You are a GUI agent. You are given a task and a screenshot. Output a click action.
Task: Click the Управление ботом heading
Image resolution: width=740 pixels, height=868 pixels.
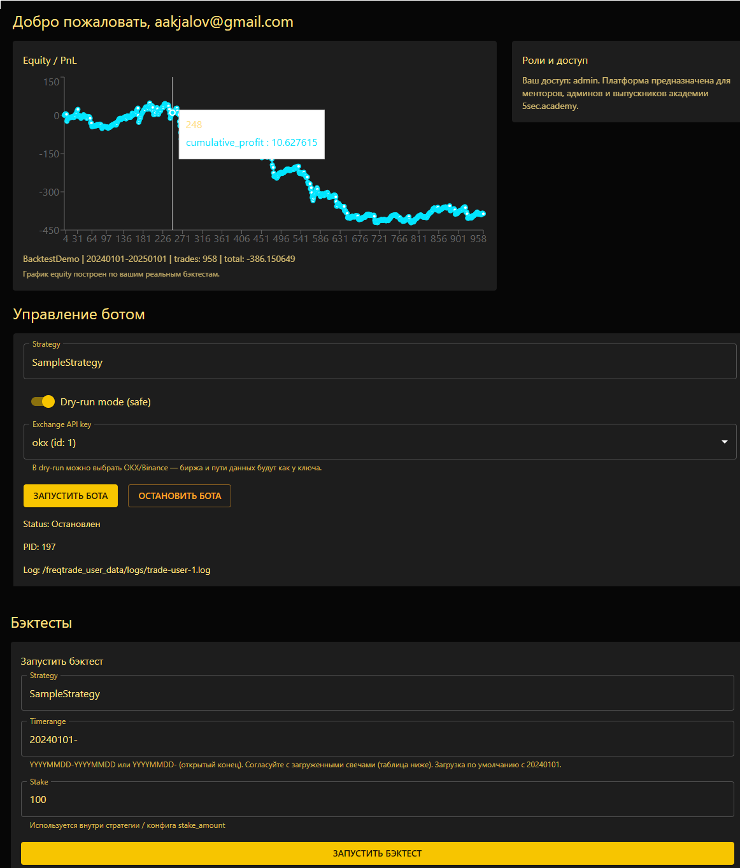pos(80,314)
